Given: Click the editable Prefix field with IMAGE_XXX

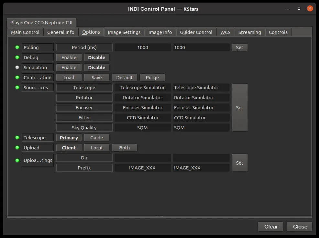Looking at the screenshot, I should [x=201, y=168].
